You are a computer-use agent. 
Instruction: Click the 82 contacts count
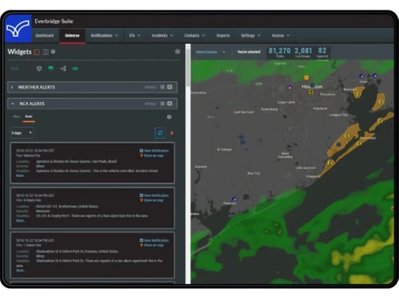pyautogui.click(x=322, y=52)
